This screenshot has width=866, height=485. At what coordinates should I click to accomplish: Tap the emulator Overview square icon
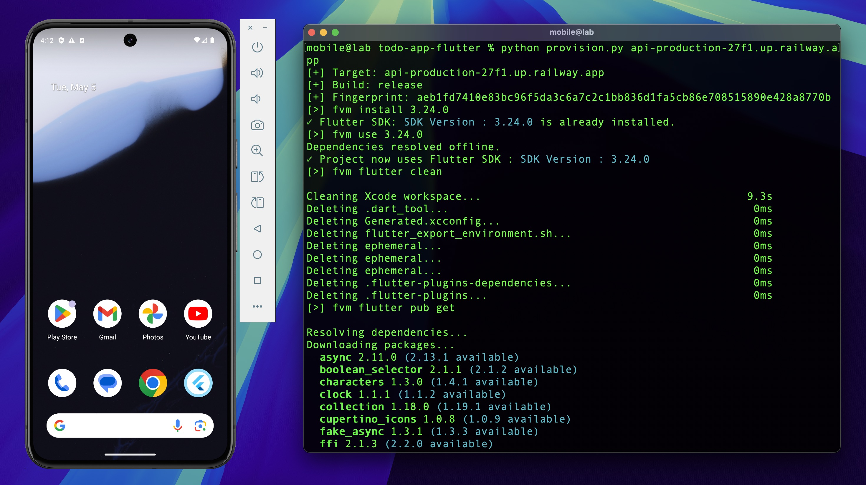pos(257,281)
